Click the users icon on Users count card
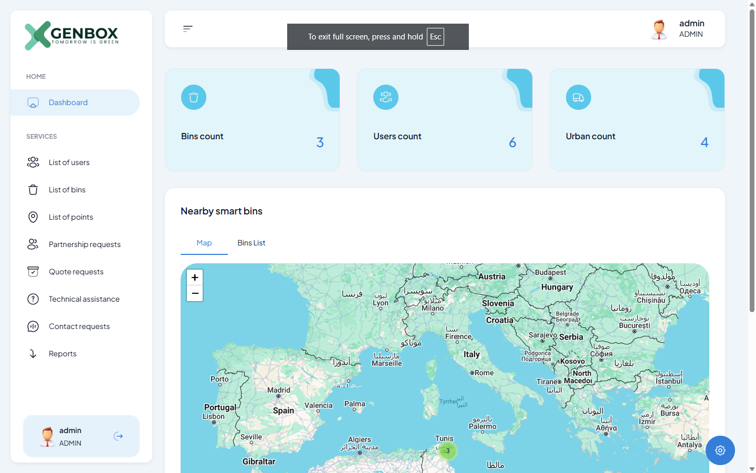The height and width of the screenshot is (473, 756). pyautogui.click(x=386, y=97)
